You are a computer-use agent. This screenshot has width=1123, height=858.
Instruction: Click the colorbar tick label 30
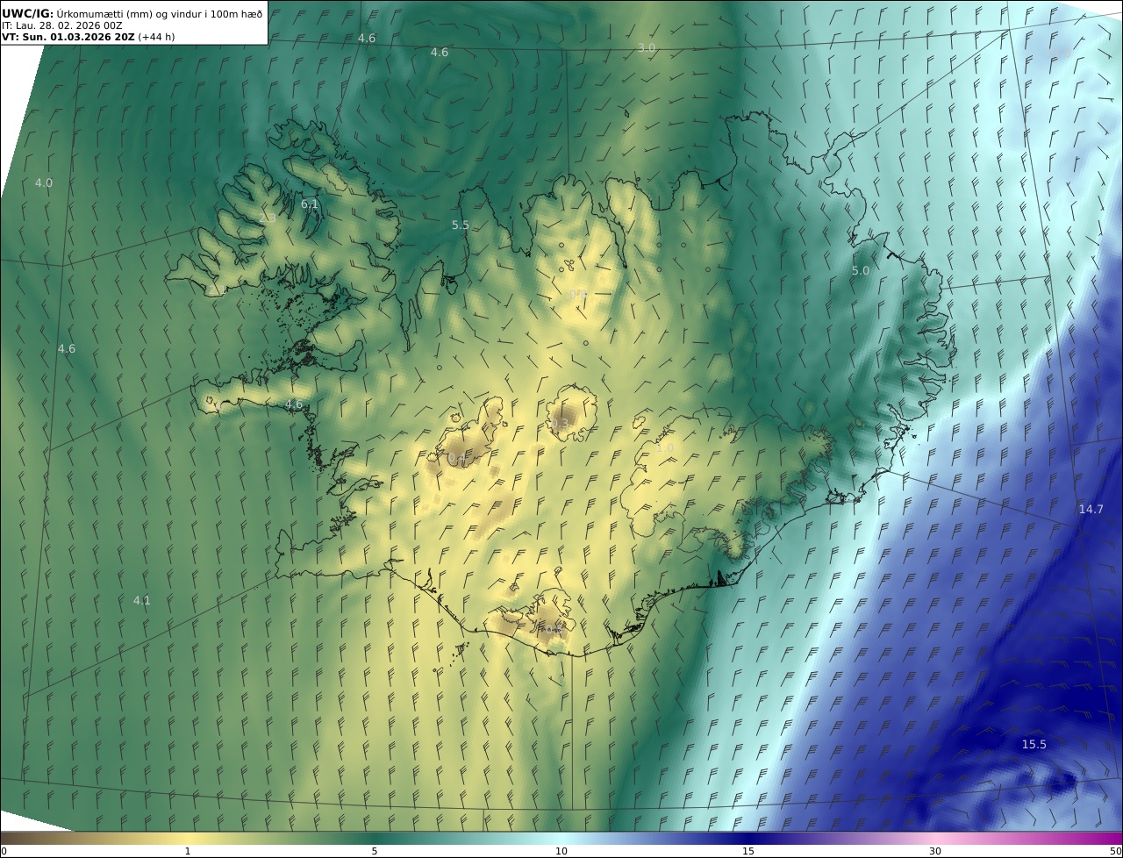point(935,851)
